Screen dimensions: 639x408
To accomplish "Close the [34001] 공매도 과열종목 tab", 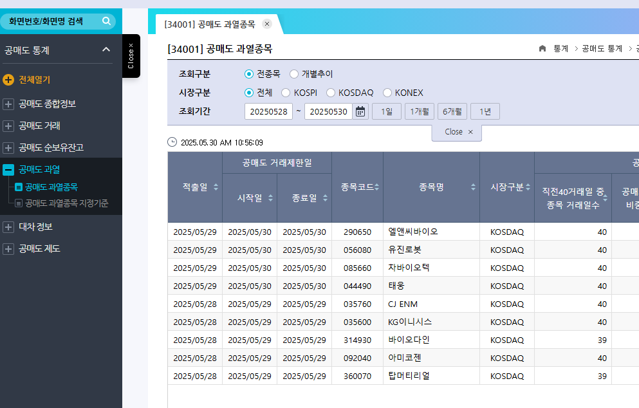I will 267,24.
